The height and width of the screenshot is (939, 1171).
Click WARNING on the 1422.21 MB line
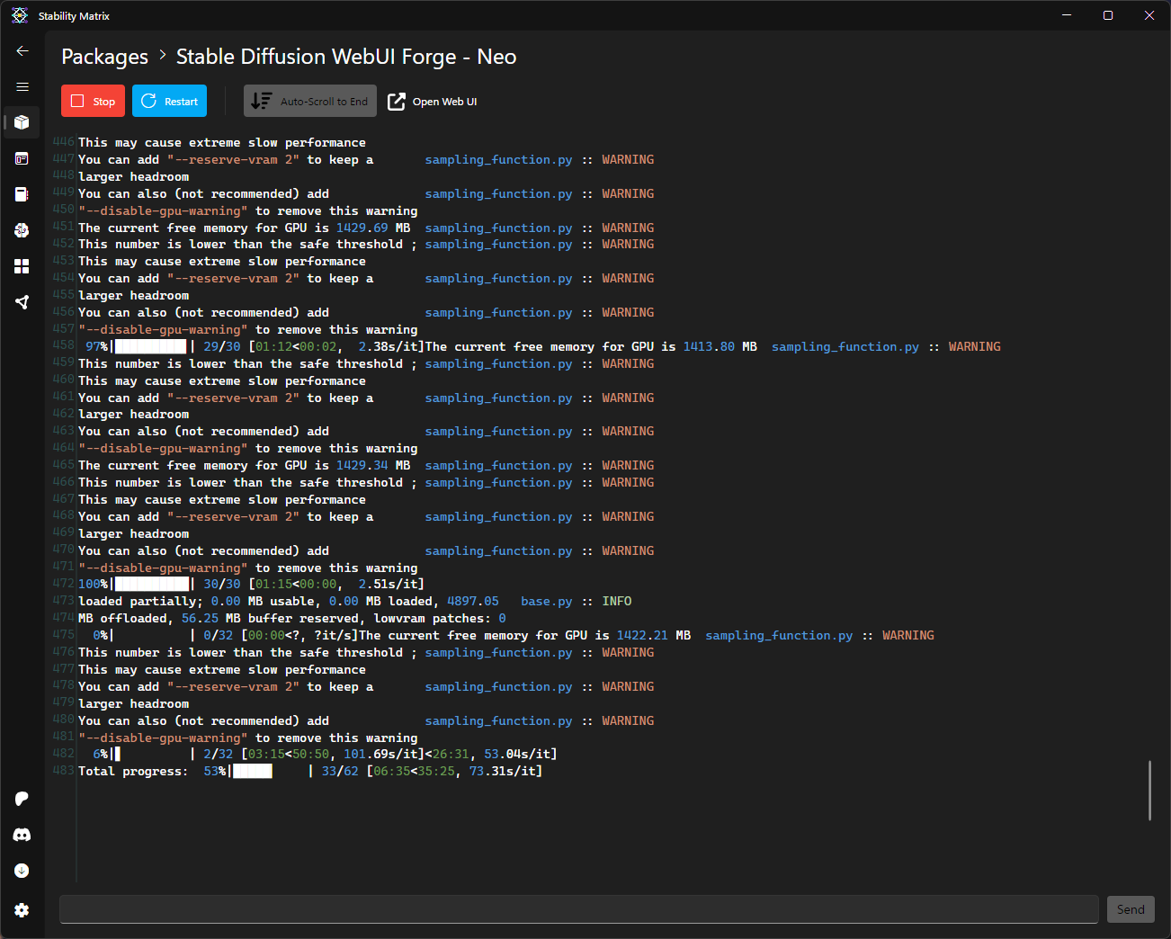point(908,635)
